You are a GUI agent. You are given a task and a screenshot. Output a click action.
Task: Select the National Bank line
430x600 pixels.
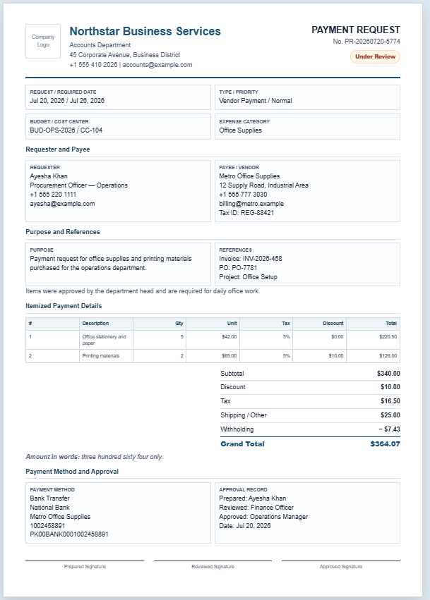[50, 508]
